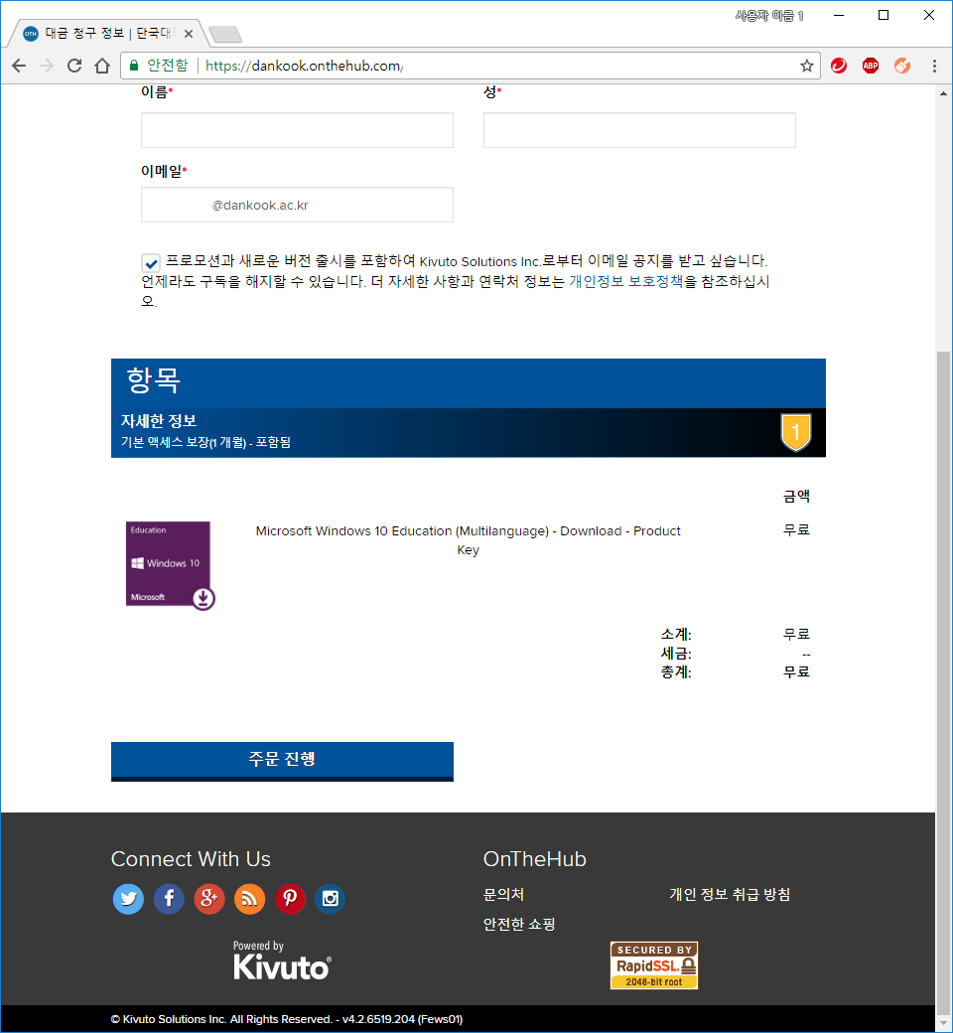
Task: Open the Twitter social icon
Action: pos(128,899)
